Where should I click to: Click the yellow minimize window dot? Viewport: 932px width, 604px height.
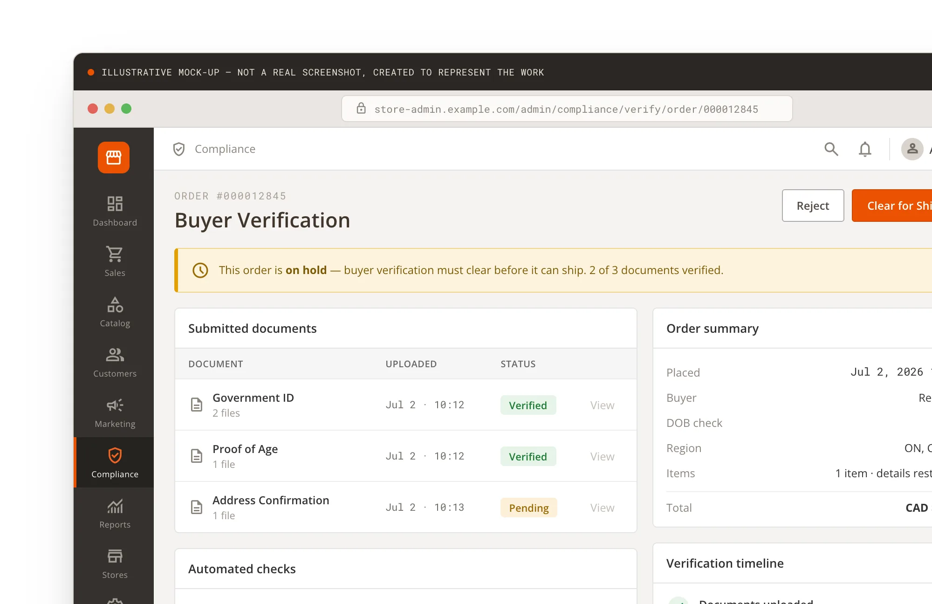pyautogui.click(x=110, y=109)
